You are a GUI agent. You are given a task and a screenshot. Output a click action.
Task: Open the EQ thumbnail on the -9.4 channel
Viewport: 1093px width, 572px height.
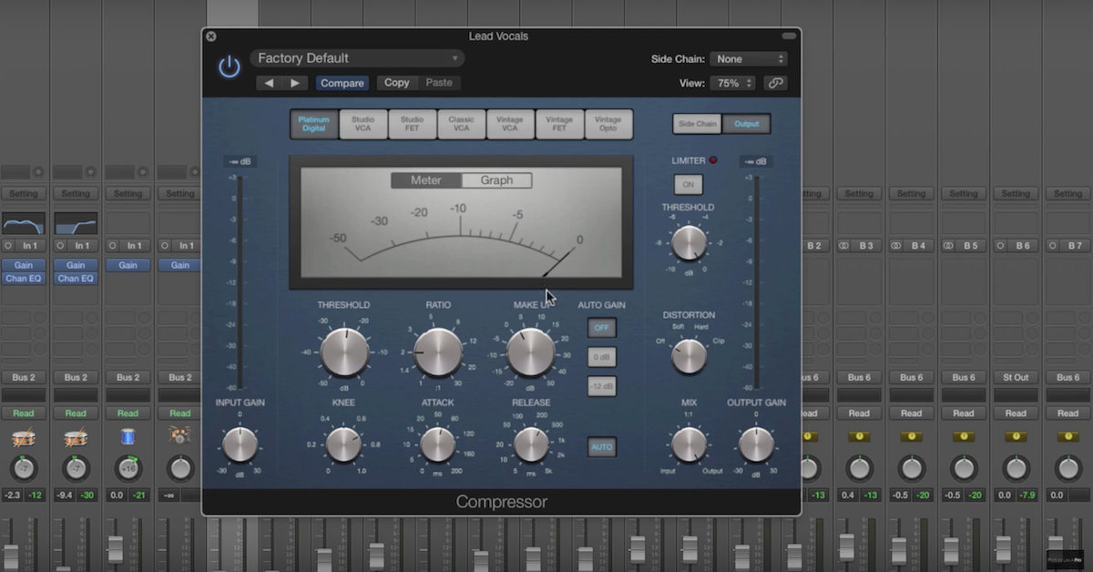(76, 224)
